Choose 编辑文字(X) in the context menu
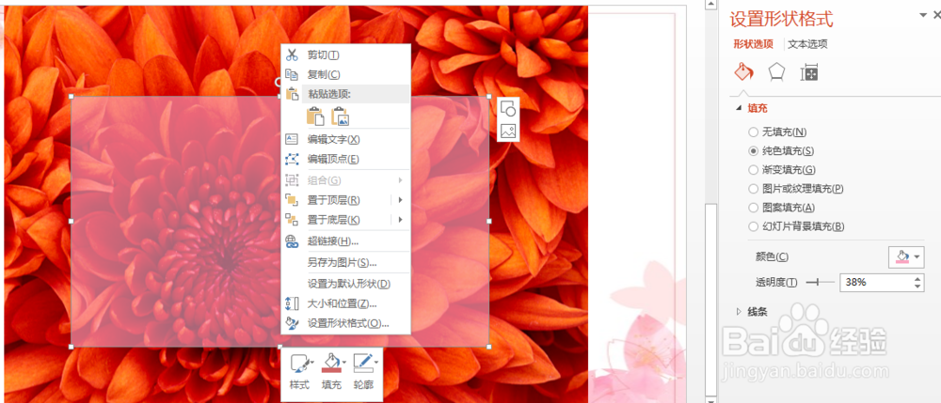941x403 pixels. click(346, 139)
